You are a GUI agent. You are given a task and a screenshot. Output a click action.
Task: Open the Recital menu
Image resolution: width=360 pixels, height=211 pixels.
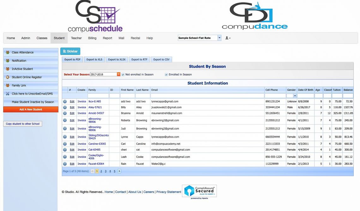[x=135, y=38]
